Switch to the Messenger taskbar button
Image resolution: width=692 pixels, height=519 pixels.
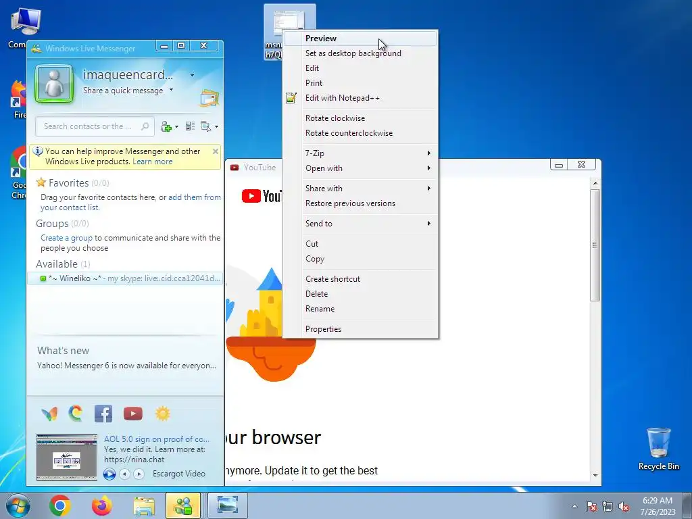(x=183, y=505)
